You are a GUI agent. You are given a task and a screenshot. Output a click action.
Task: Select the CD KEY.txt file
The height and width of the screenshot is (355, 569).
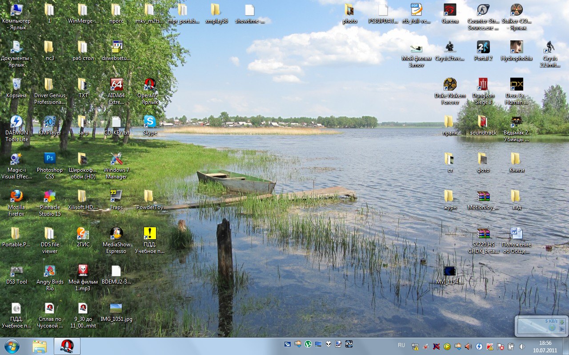(x=116, y=125)
